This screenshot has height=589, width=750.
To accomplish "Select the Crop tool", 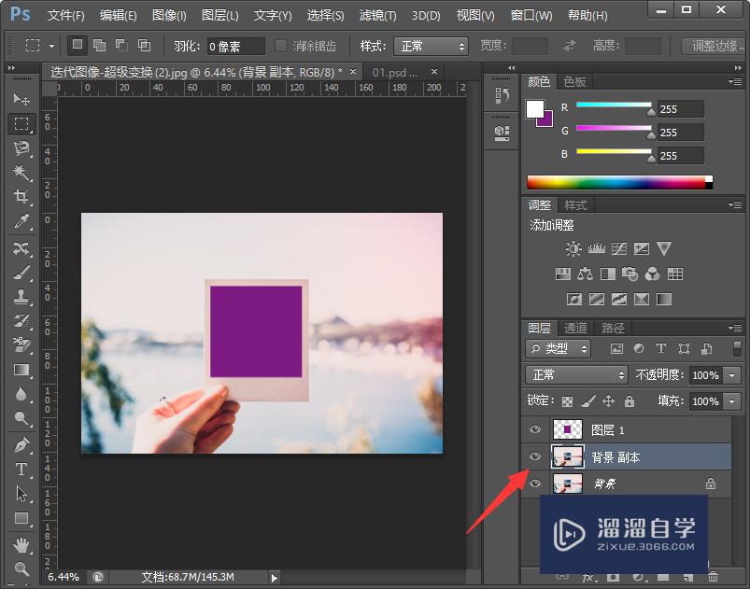I will coord(21,197).
